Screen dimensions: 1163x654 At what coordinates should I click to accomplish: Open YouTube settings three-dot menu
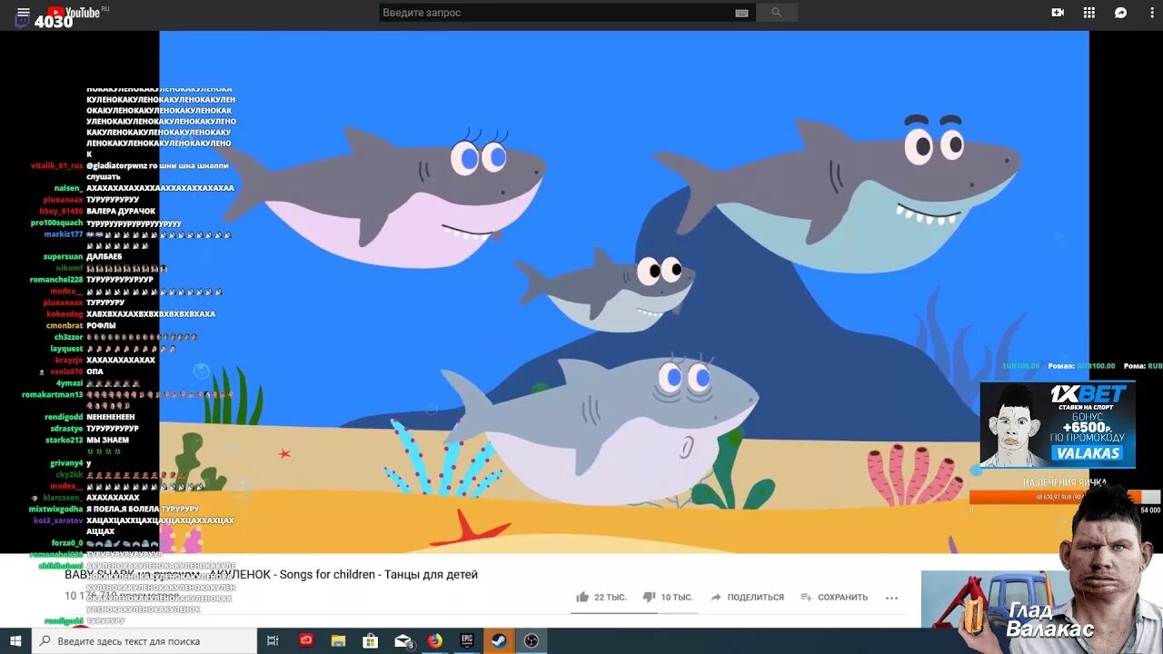click(x=1151, y=13)
